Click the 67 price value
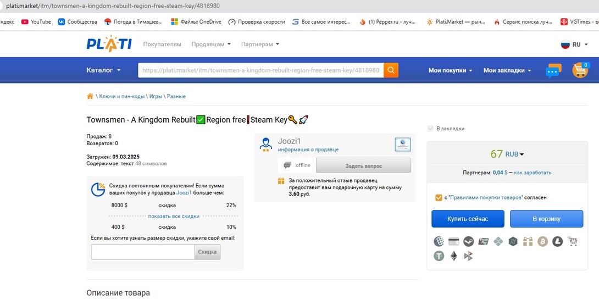Image resolution: width=599 pixels, height=299 pixels. pos(497,154)
